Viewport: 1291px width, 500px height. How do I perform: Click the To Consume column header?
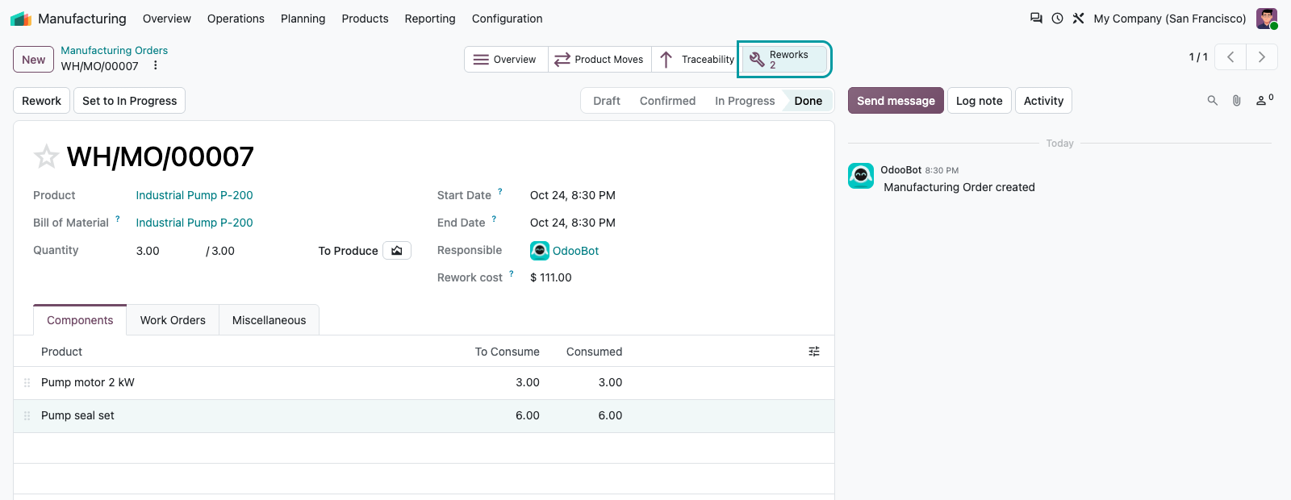(x=507, y=352)
